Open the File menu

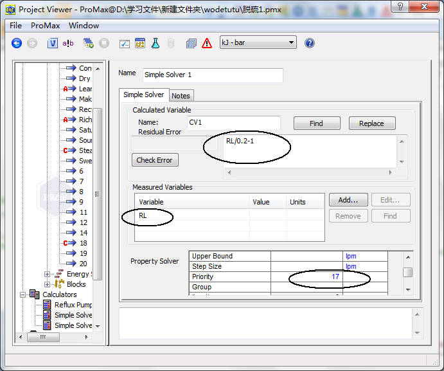tap(15, 26)
